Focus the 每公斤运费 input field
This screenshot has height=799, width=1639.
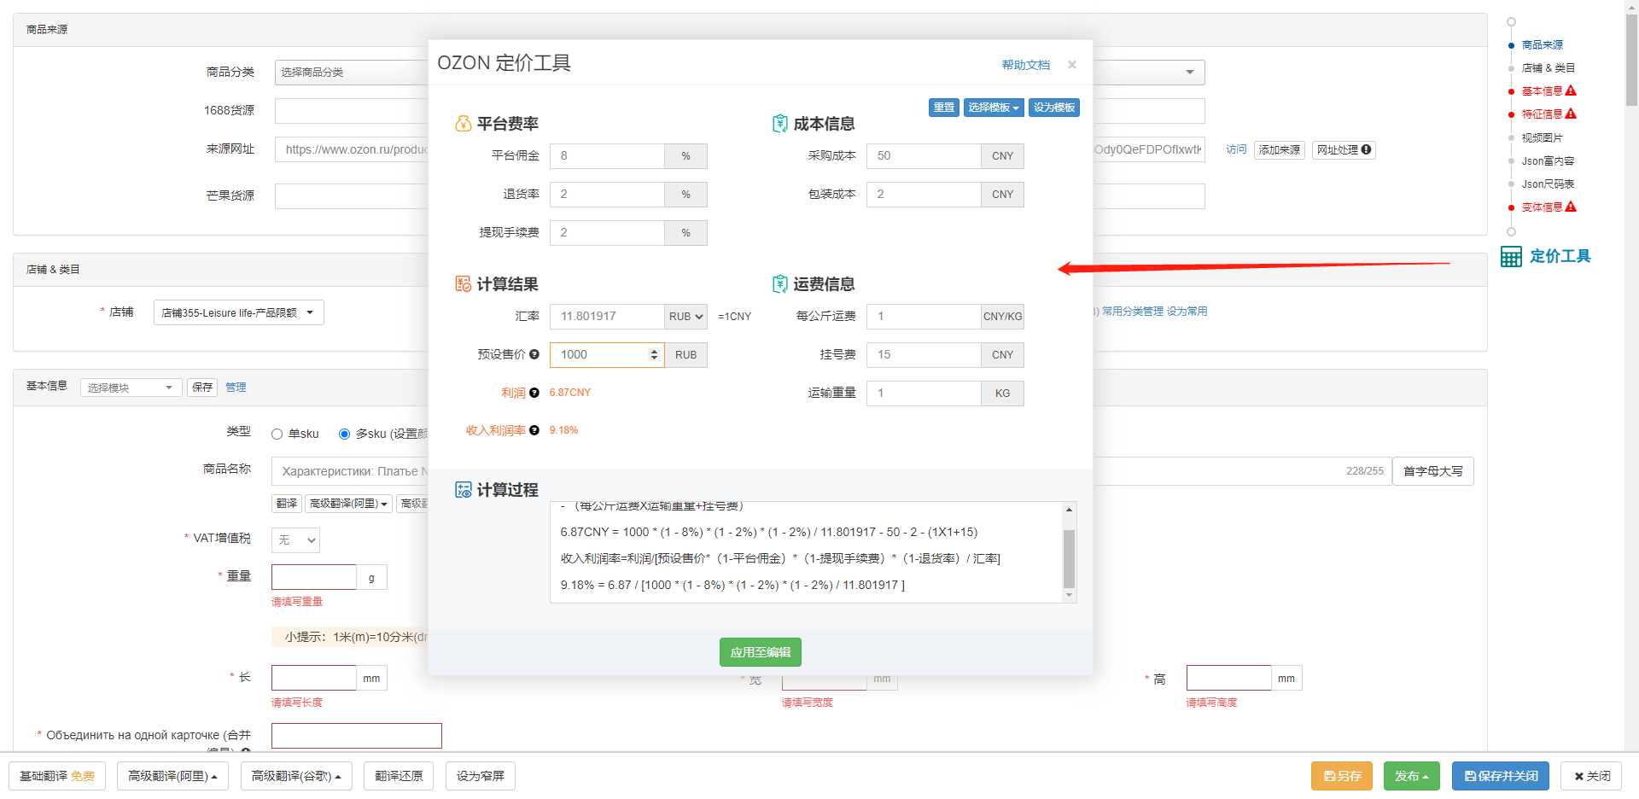click(924, 317)
